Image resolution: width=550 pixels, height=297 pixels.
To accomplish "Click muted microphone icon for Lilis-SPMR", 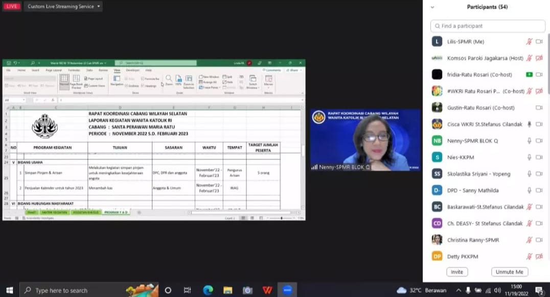I will tap(530, 42).
